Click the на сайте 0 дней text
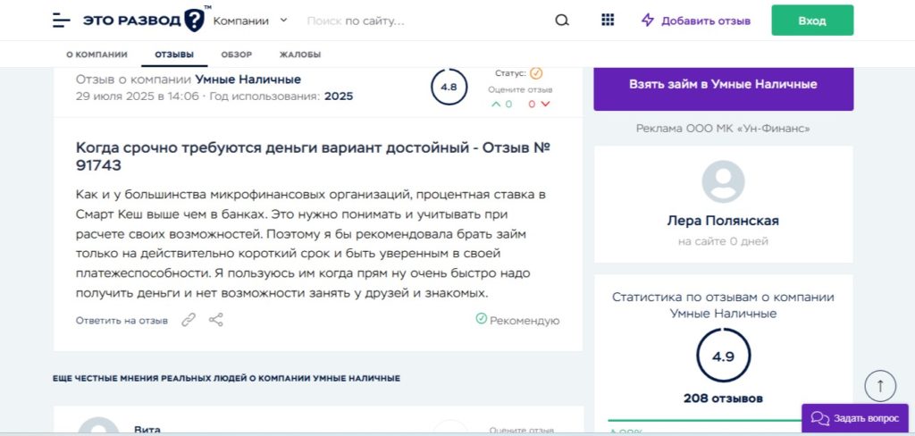The width and height of the screenshot is (915, 436). pyautogui.click(x=723, y=241)
